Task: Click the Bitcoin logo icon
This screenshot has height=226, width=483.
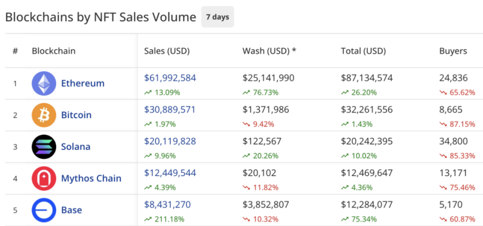Action: coord(43,115)
